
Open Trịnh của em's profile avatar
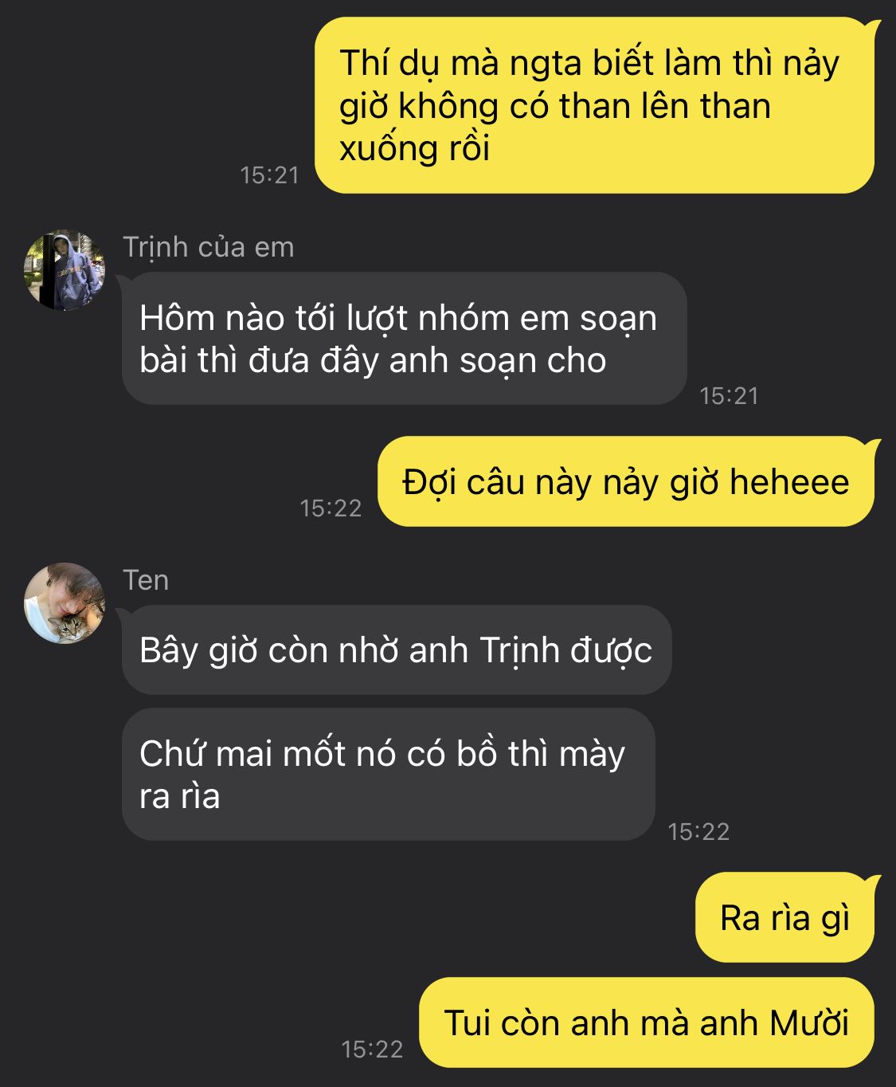65,271
